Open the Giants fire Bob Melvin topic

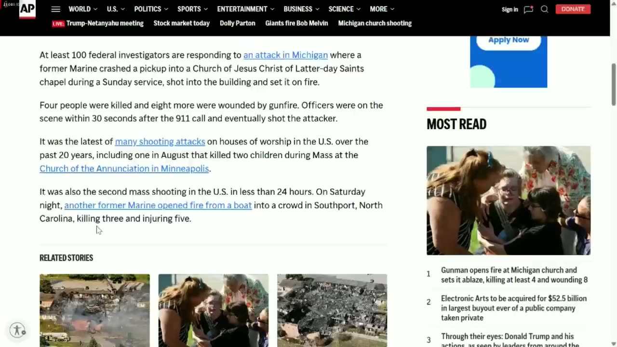click(x=296, y=23)
